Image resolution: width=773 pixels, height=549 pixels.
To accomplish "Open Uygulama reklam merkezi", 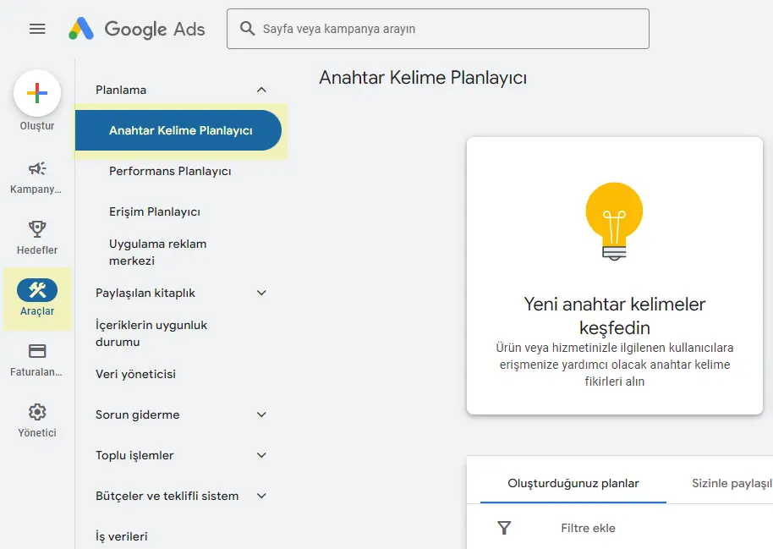I will click(158, 252).
